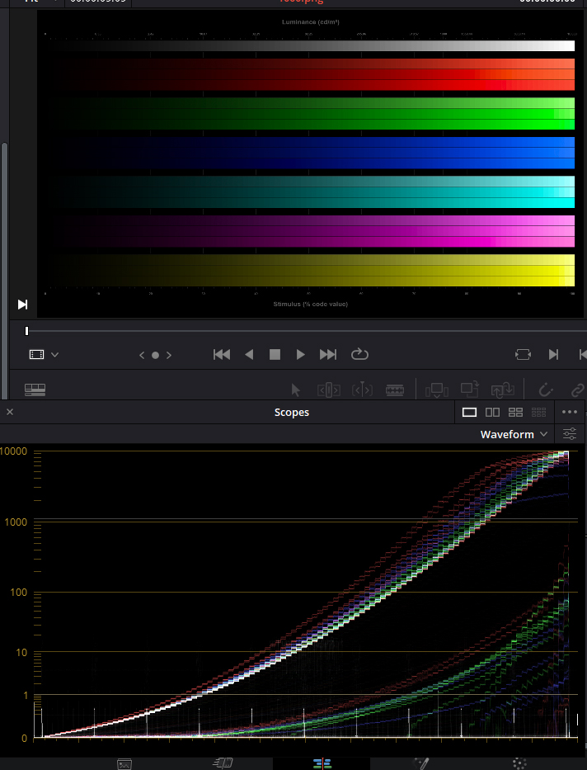The image size is (587, 770).
Task: Choose the Blade Edit Mode tool
Action: (x=395, y=390)
